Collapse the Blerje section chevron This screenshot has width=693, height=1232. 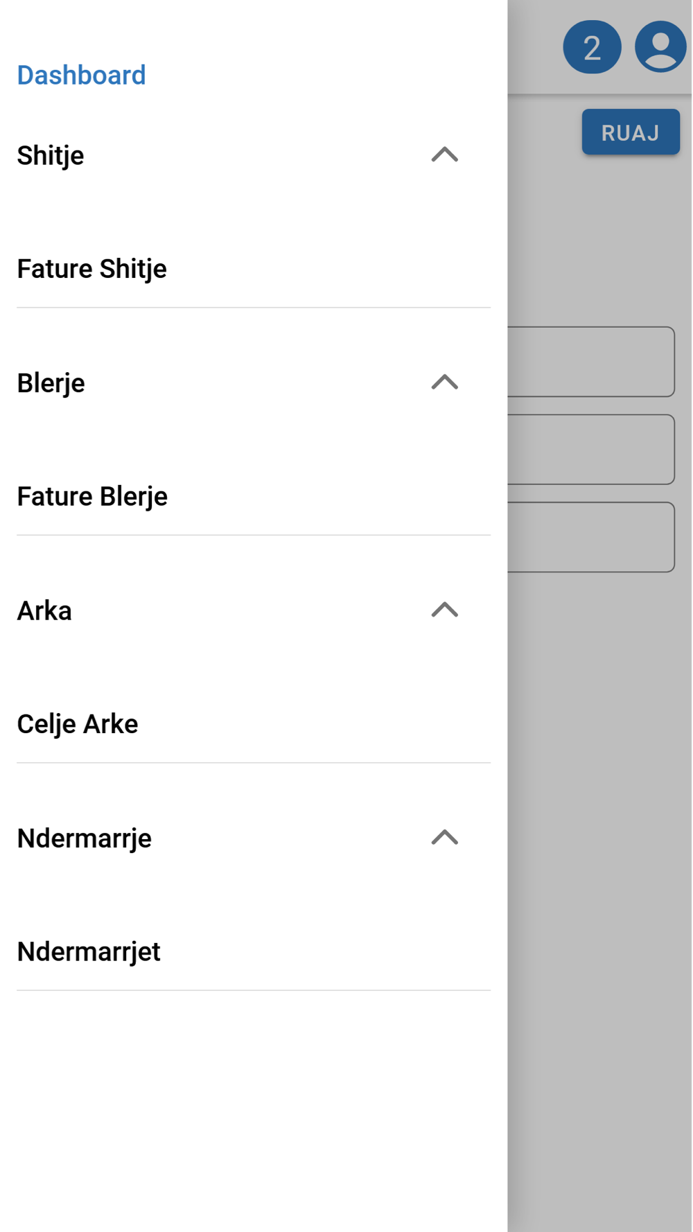coord(444,382)
